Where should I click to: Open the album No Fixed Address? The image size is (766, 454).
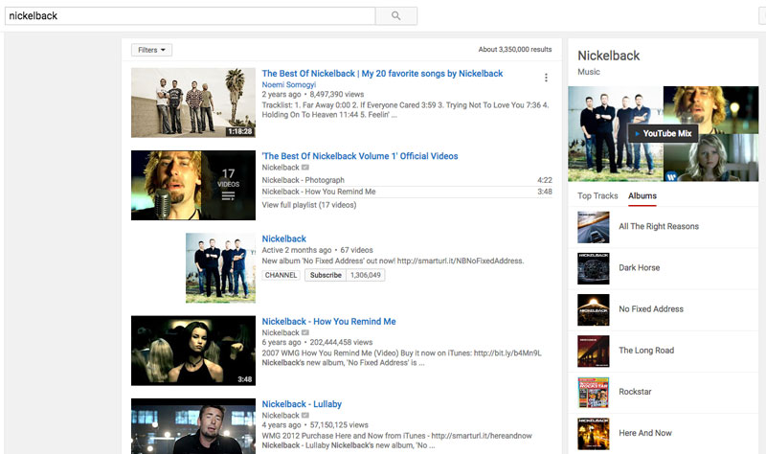(x=651, y=308)
